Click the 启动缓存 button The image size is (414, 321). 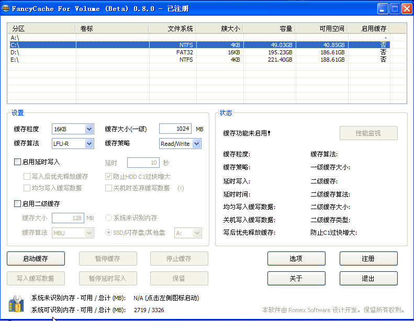click(x=36, y=258)
